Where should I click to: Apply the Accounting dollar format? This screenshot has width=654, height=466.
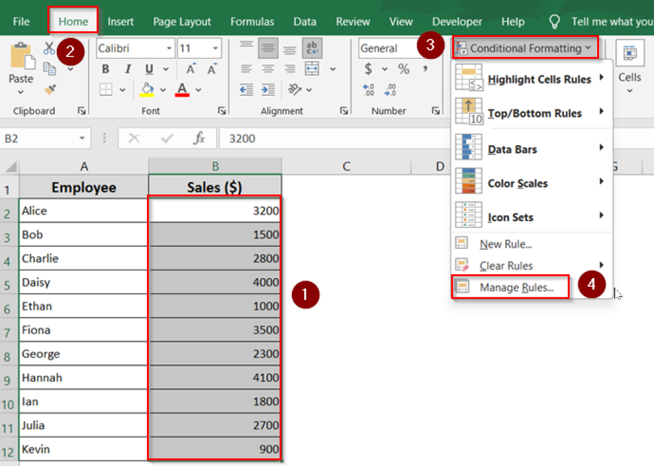click(367, 69)
